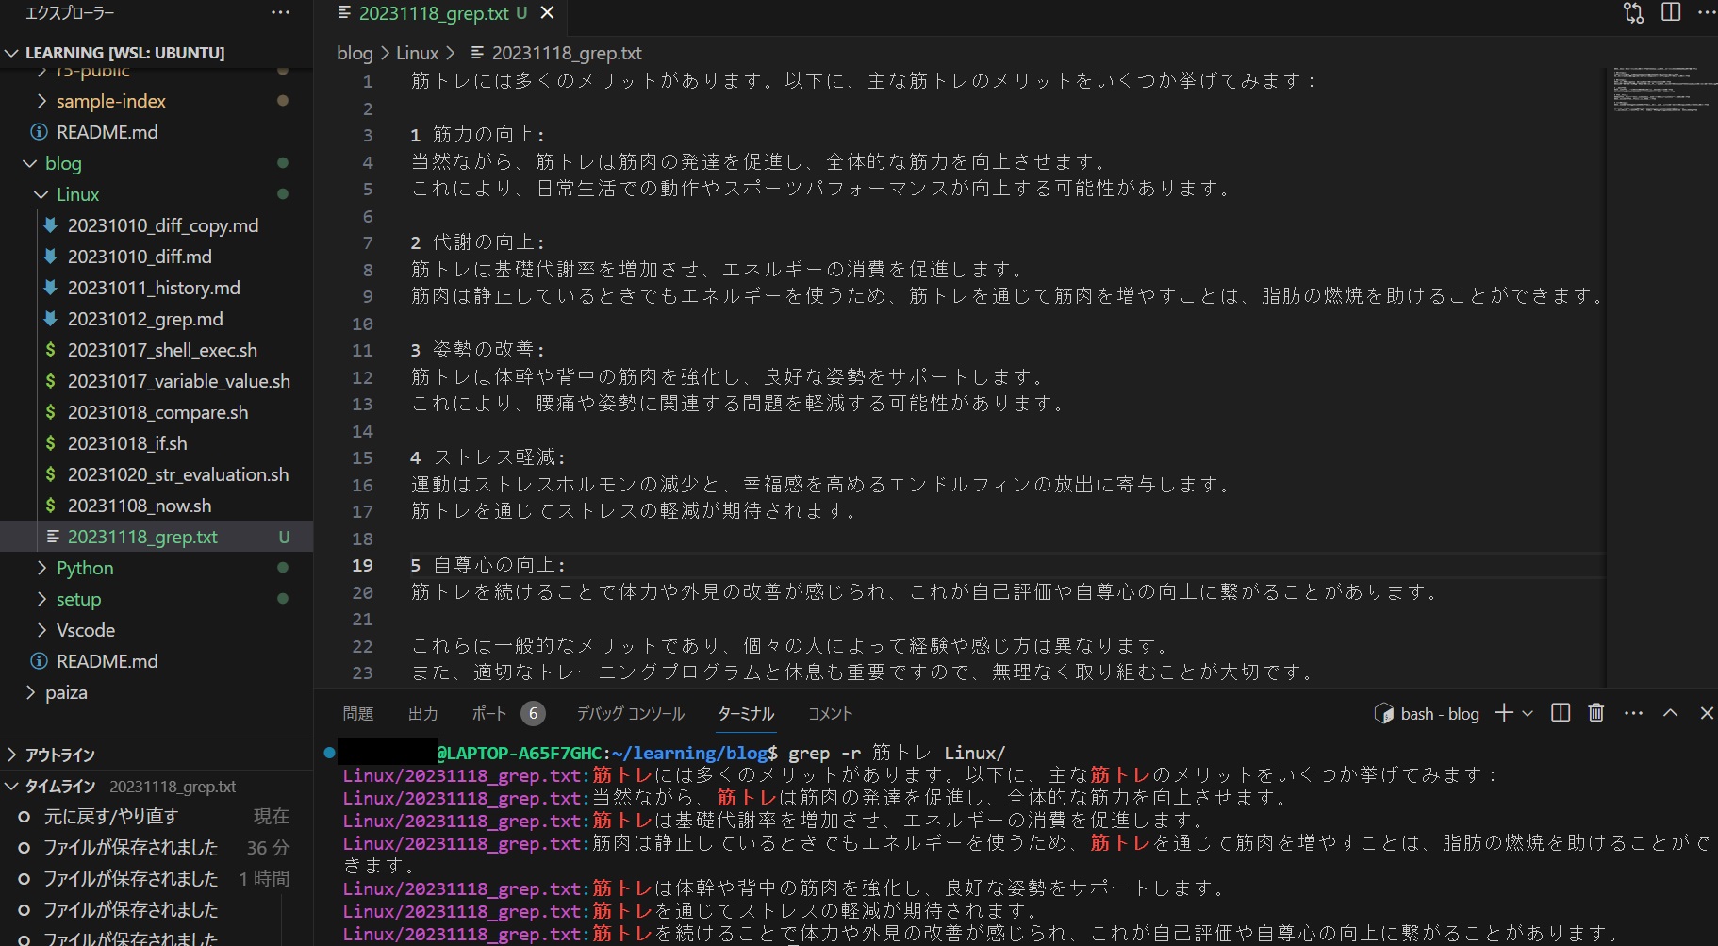
Task: Click the Open Changes icon in the title bar
Action: 1631,12
